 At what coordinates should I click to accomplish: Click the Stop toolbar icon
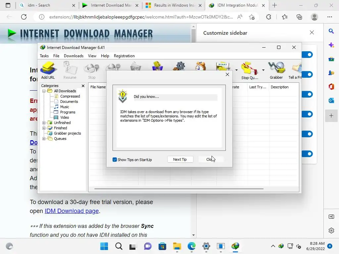[92, 70]
